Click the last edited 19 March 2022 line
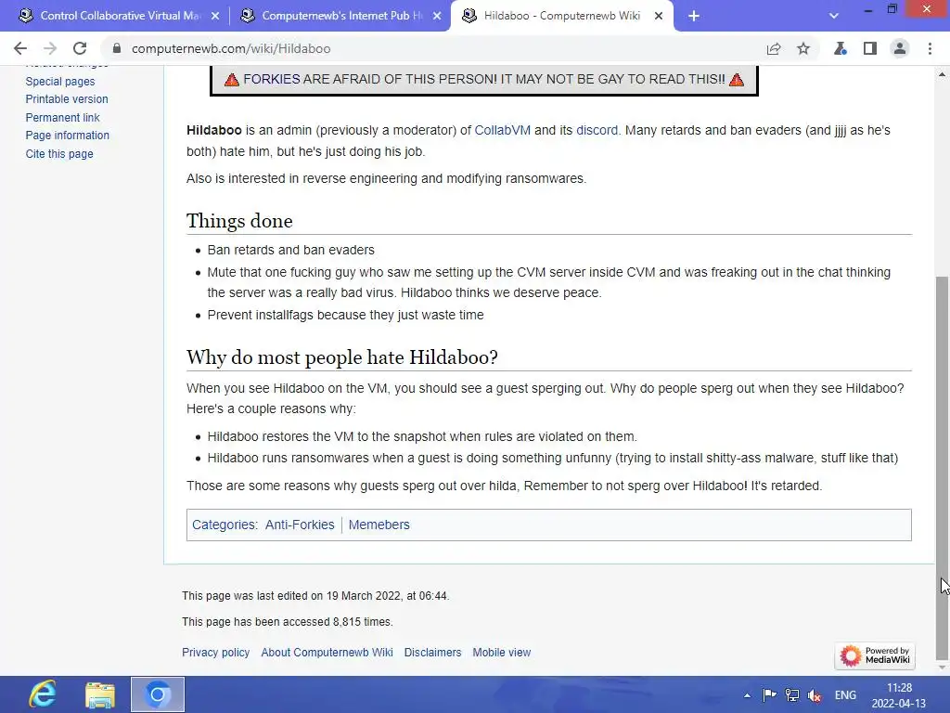The width and height of the screenshot is (950, 713). 315,596
